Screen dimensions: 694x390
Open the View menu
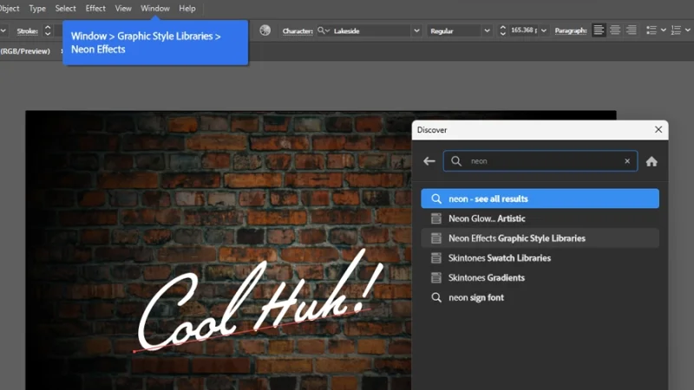(x=123, y=9)
